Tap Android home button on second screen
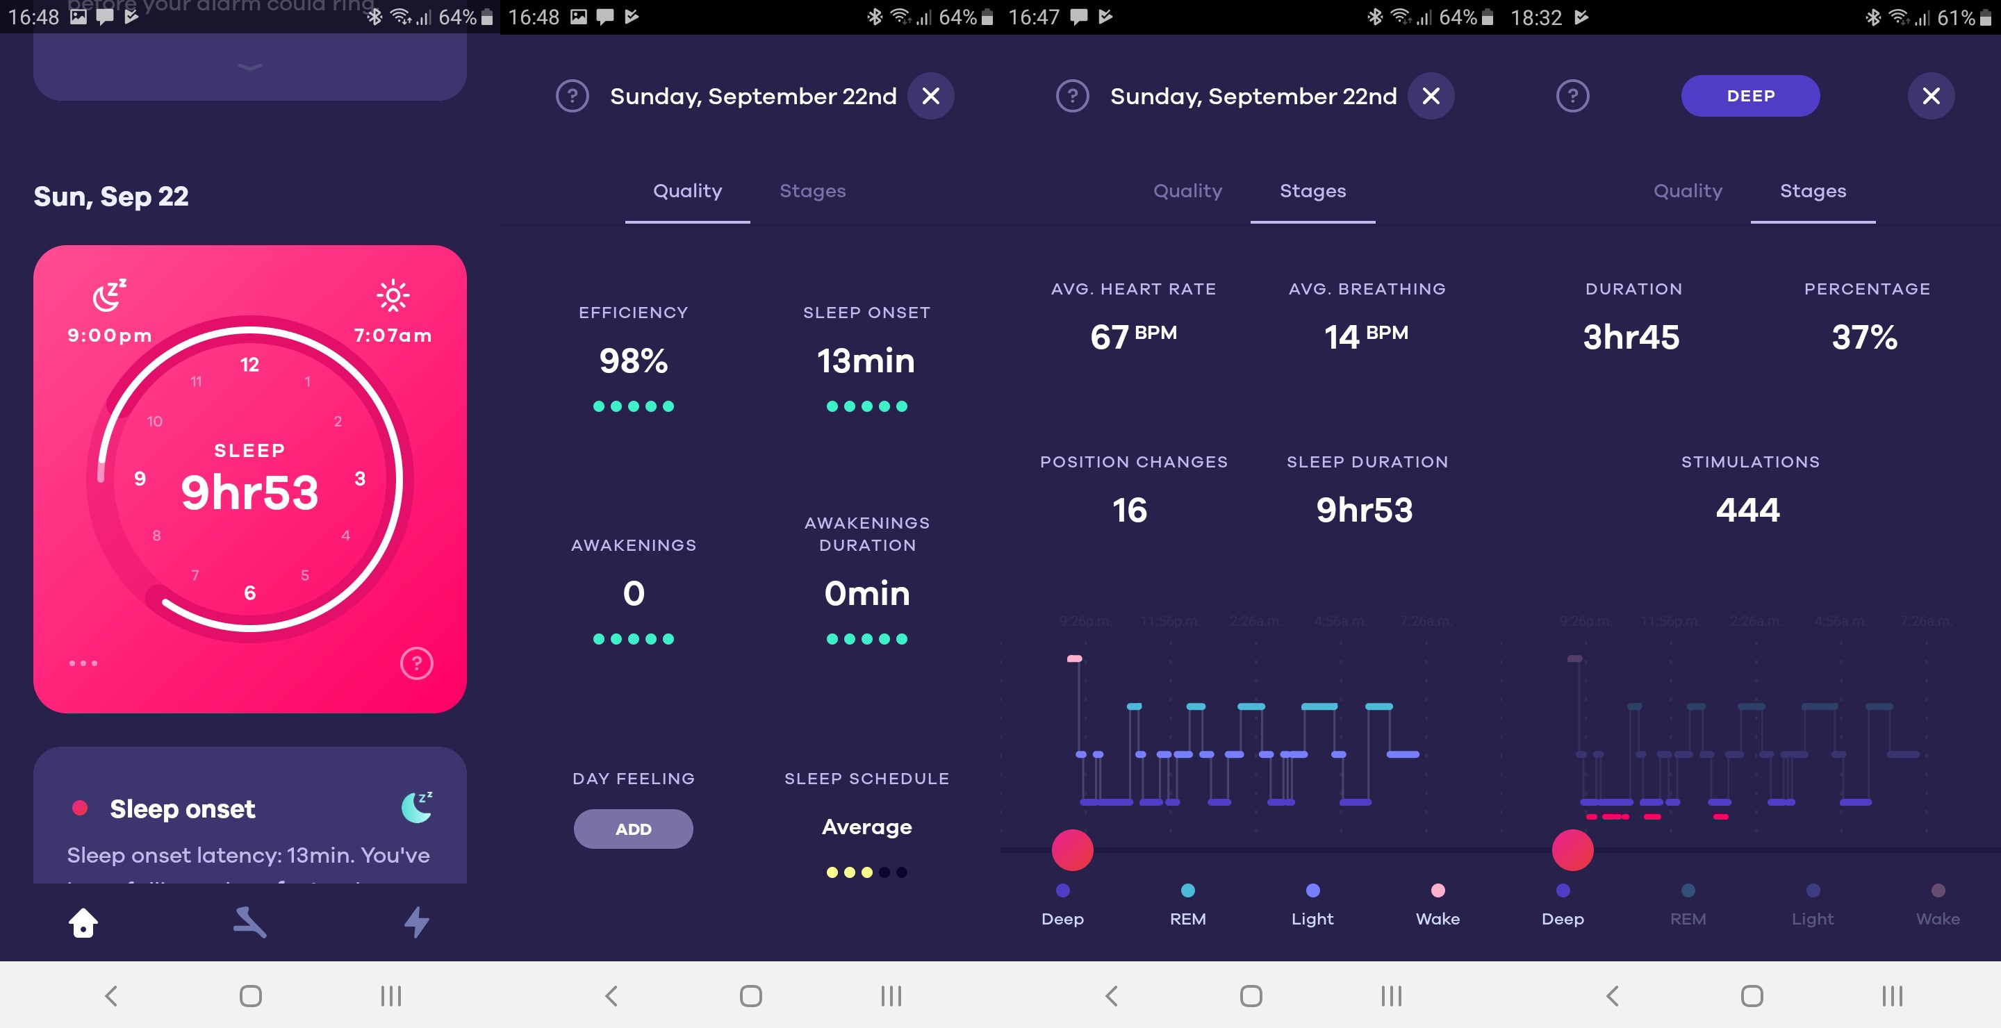 [750, 996]
